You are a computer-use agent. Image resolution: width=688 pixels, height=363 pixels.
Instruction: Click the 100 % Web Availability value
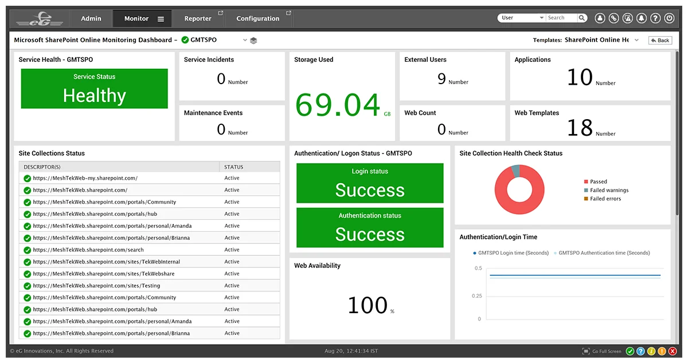[371, 306]
